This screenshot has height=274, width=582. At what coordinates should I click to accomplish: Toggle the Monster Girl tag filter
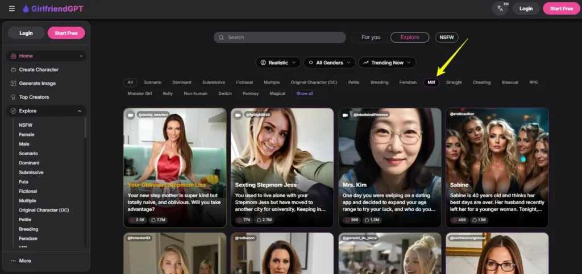tap(140, 94)
